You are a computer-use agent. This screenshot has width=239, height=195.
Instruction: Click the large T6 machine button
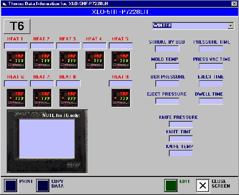[17, 26]
